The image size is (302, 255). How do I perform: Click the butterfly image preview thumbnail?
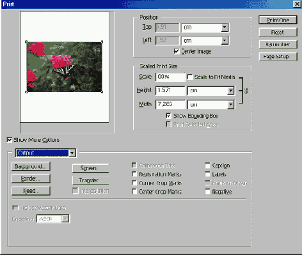[64, 67]
